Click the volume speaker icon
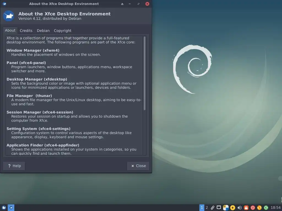282x211 pixels. tap(239, 208)
